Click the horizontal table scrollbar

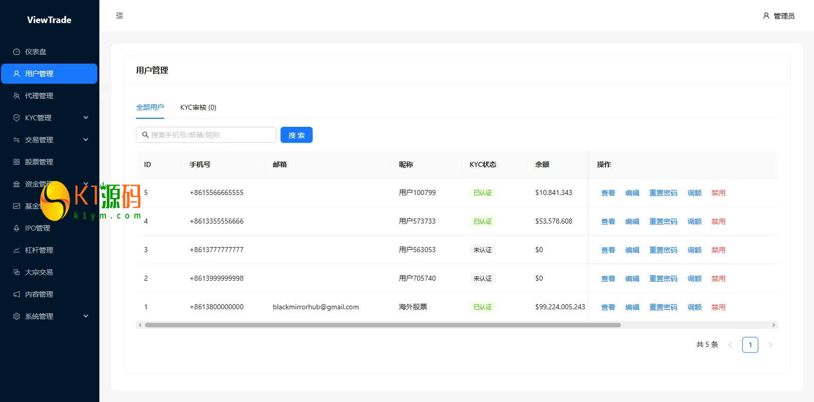point(383,325)
